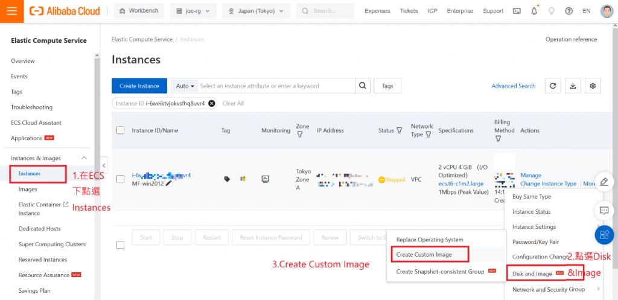The height and width of the screenshot is (300, 618).
Task: Open the Manage link for the instance
Action: coord(531,175)
